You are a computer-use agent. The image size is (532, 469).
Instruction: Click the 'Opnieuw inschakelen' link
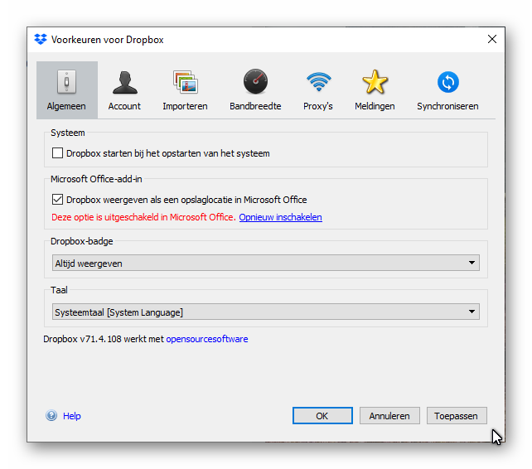tap(280, 217)
